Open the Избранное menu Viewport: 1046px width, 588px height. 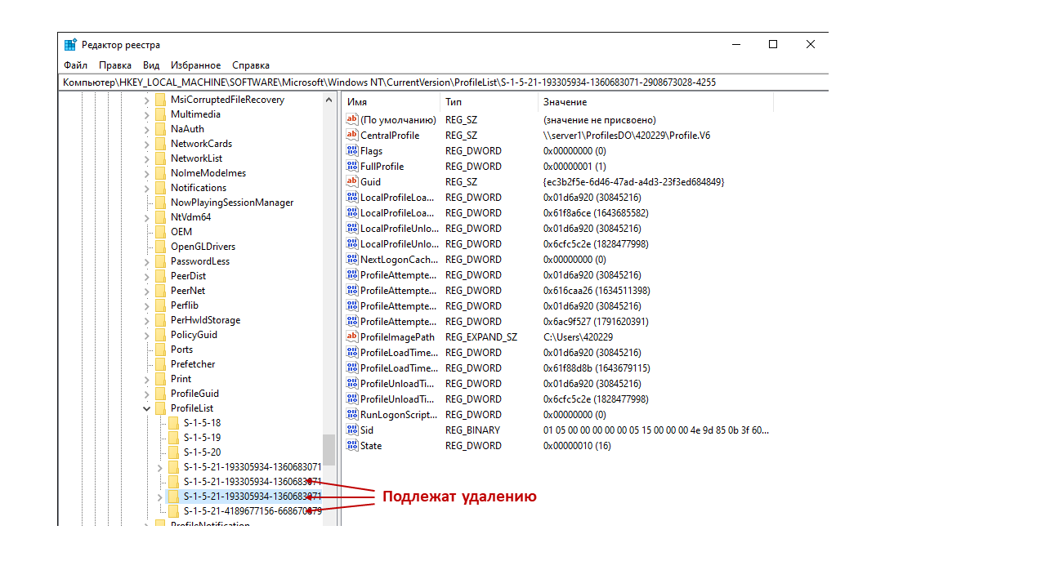tap(195, 65)
